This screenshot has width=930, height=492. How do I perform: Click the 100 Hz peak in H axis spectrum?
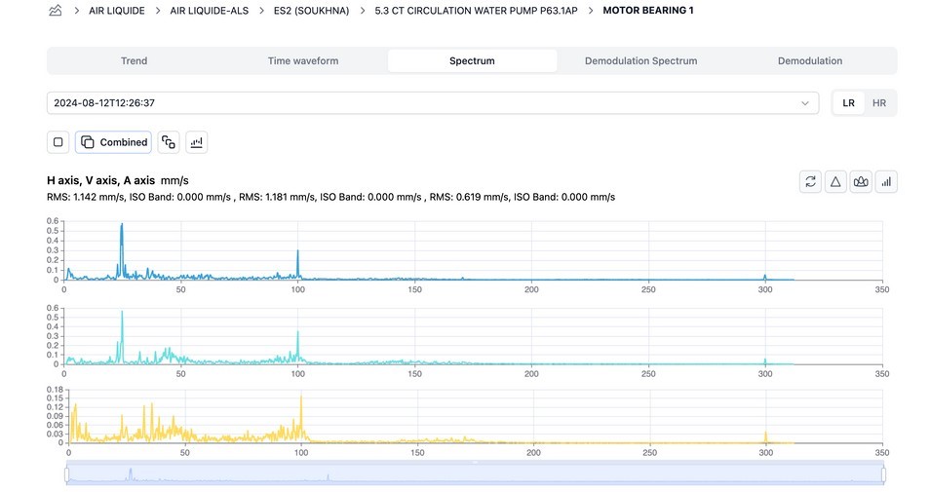297,253
